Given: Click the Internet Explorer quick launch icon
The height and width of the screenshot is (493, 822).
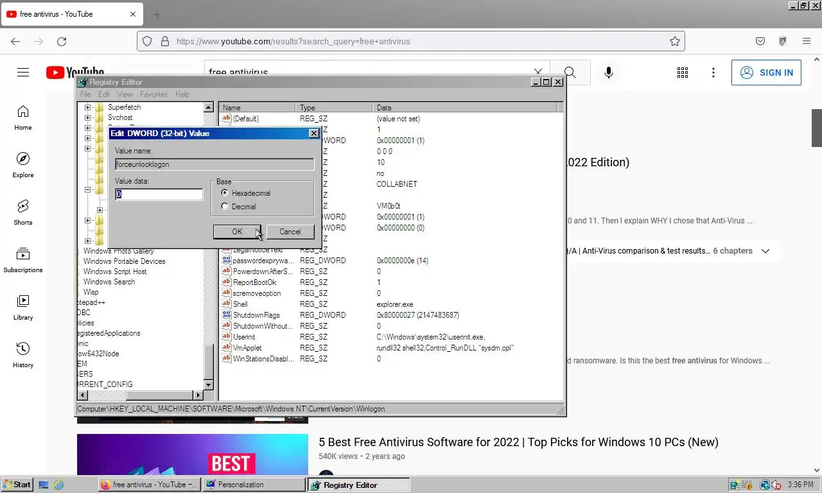Looking at the screenshot, I should [x=59, y=485].
